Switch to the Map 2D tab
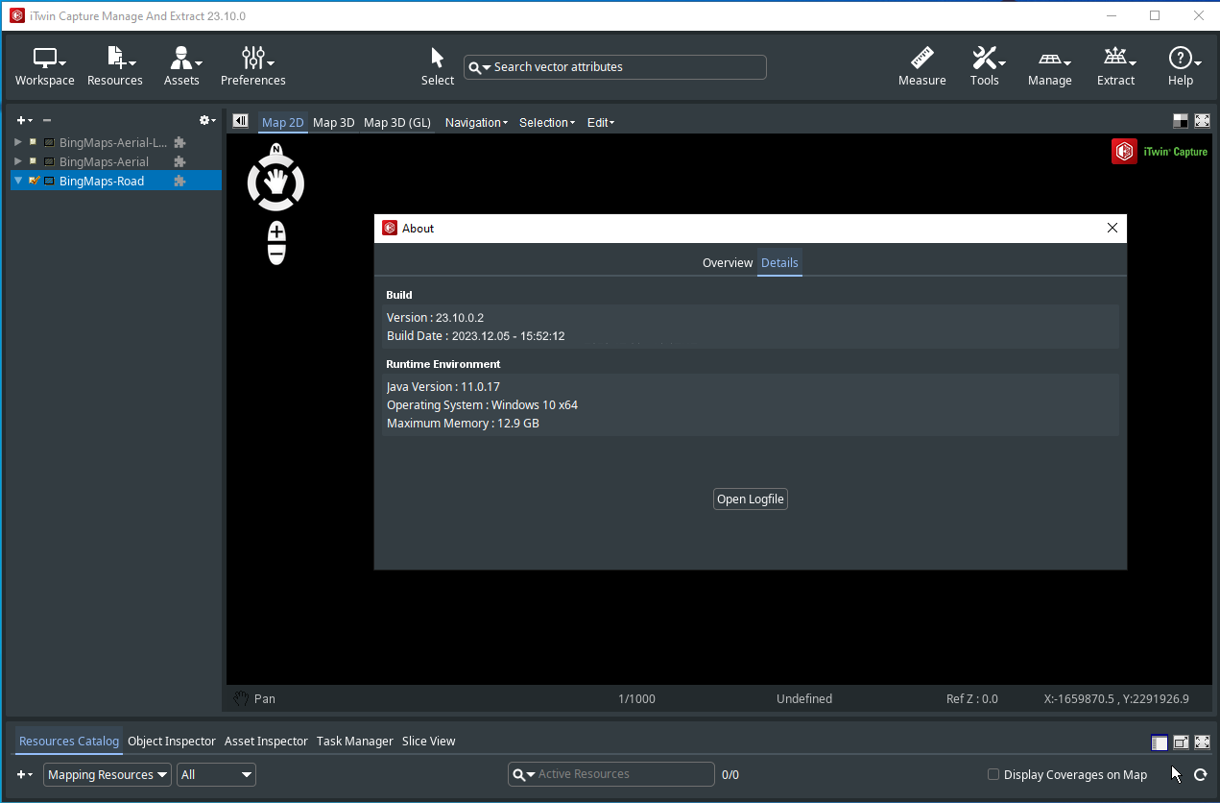 coord(283,122)
